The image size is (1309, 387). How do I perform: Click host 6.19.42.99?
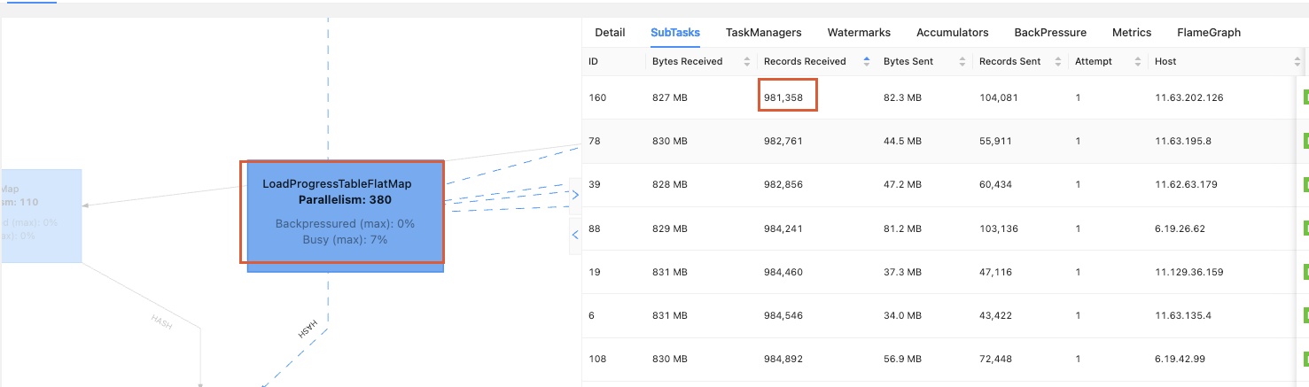pos(1180,359)
